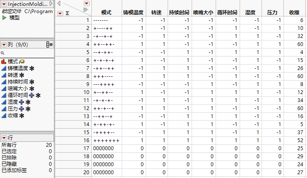This screenshot has width=307, height=178.
Task: Click the magnifier search icon in columns panel
Action: tap(3, 53)
